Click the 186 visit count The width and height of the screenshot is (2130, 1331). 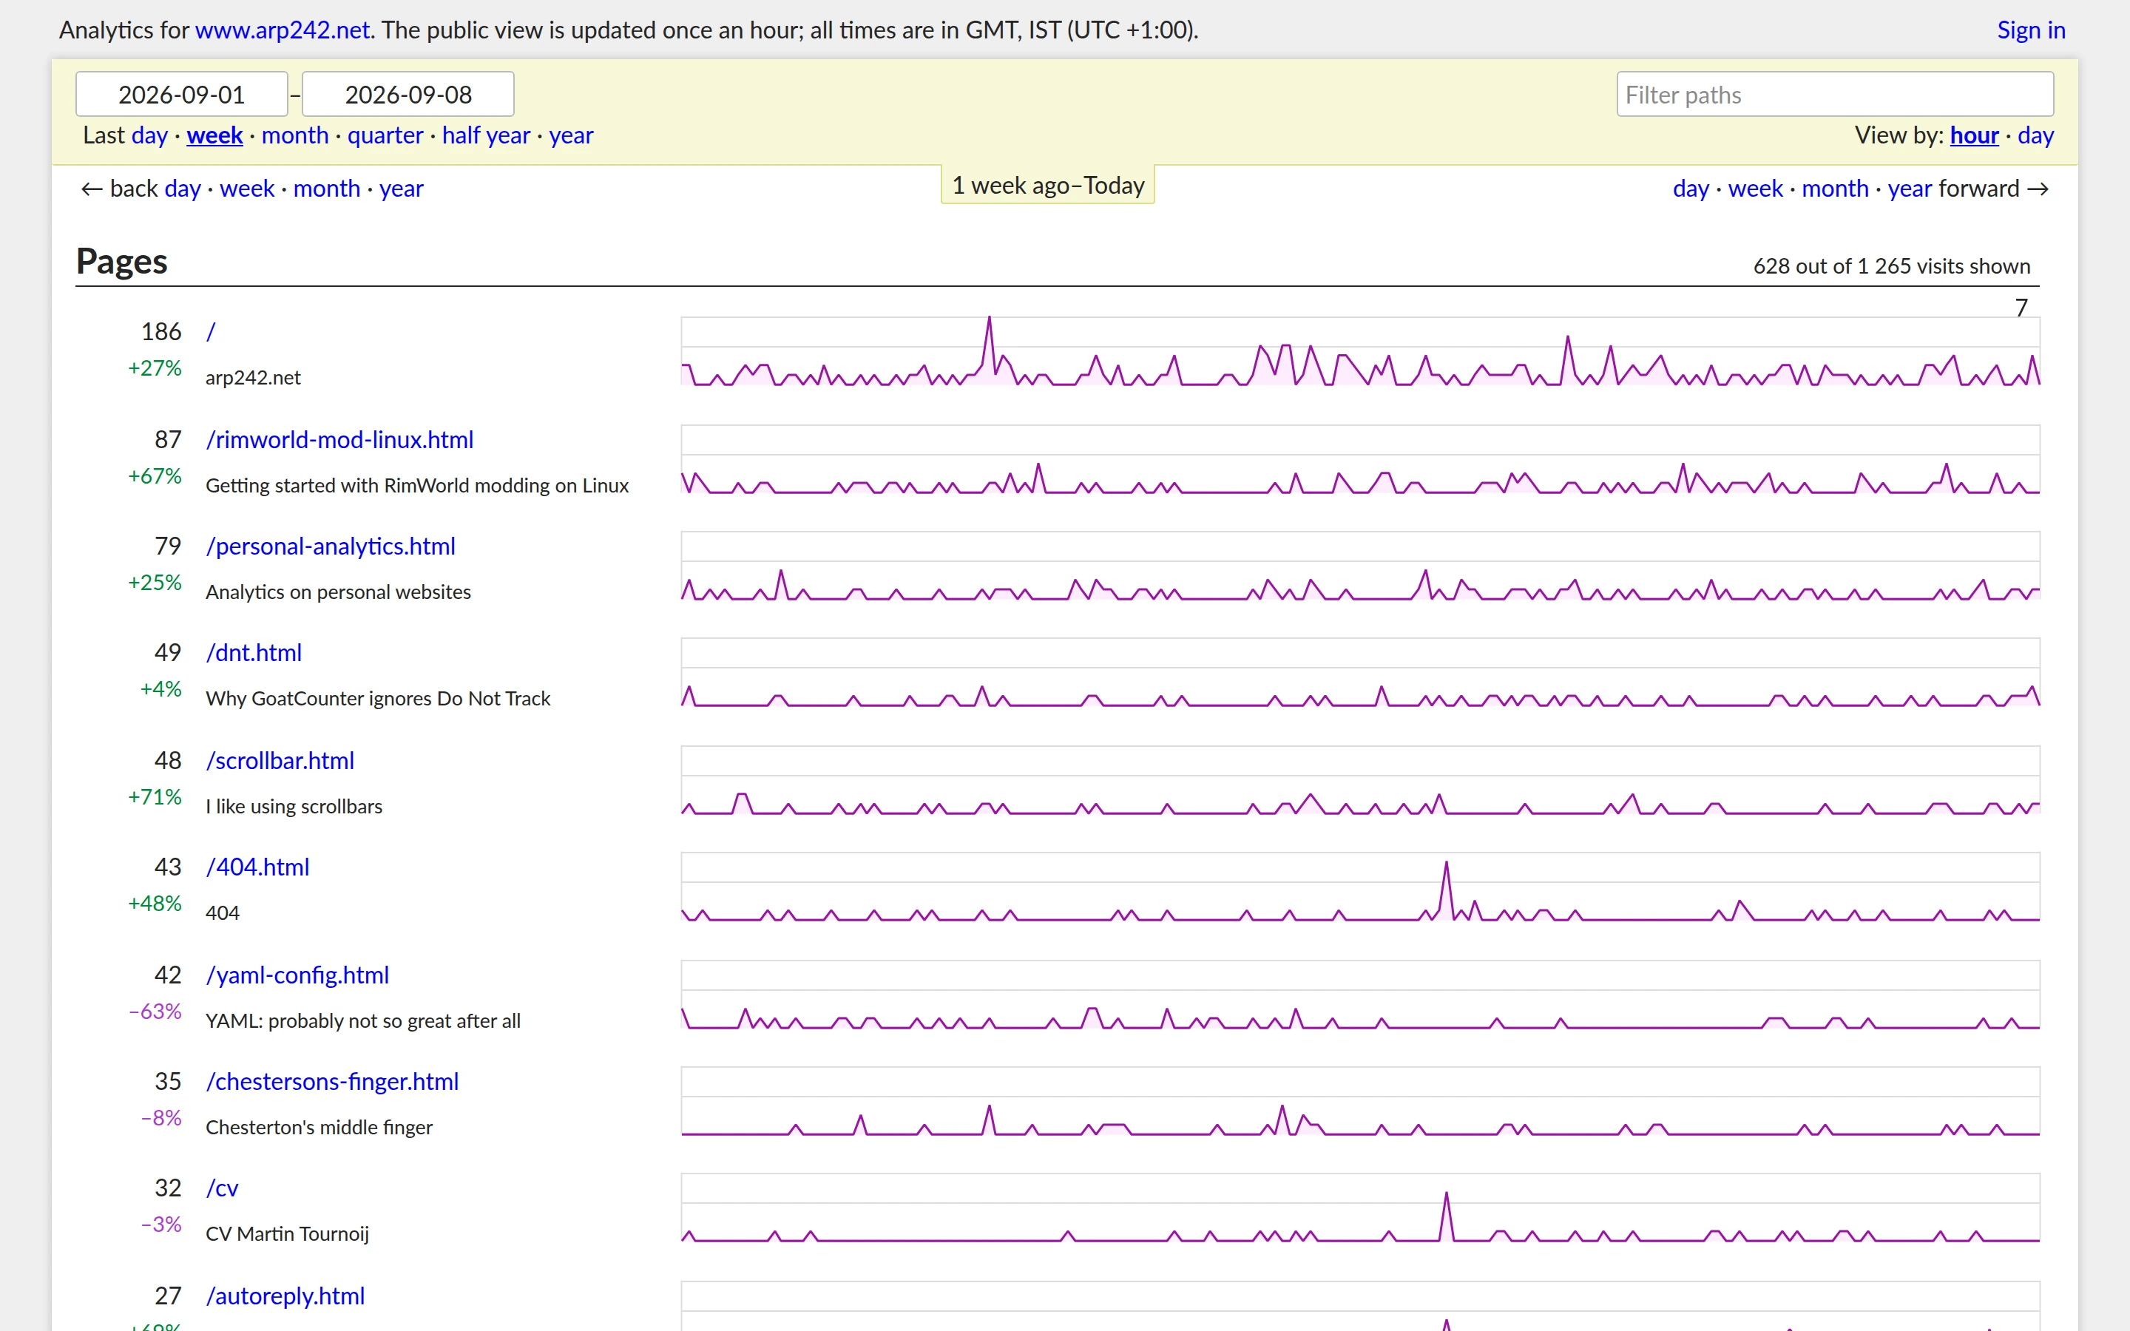[x=161, y=332]
